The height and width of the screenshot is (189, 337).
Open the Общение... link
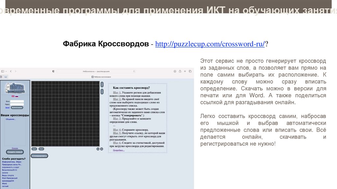[11, 119]
